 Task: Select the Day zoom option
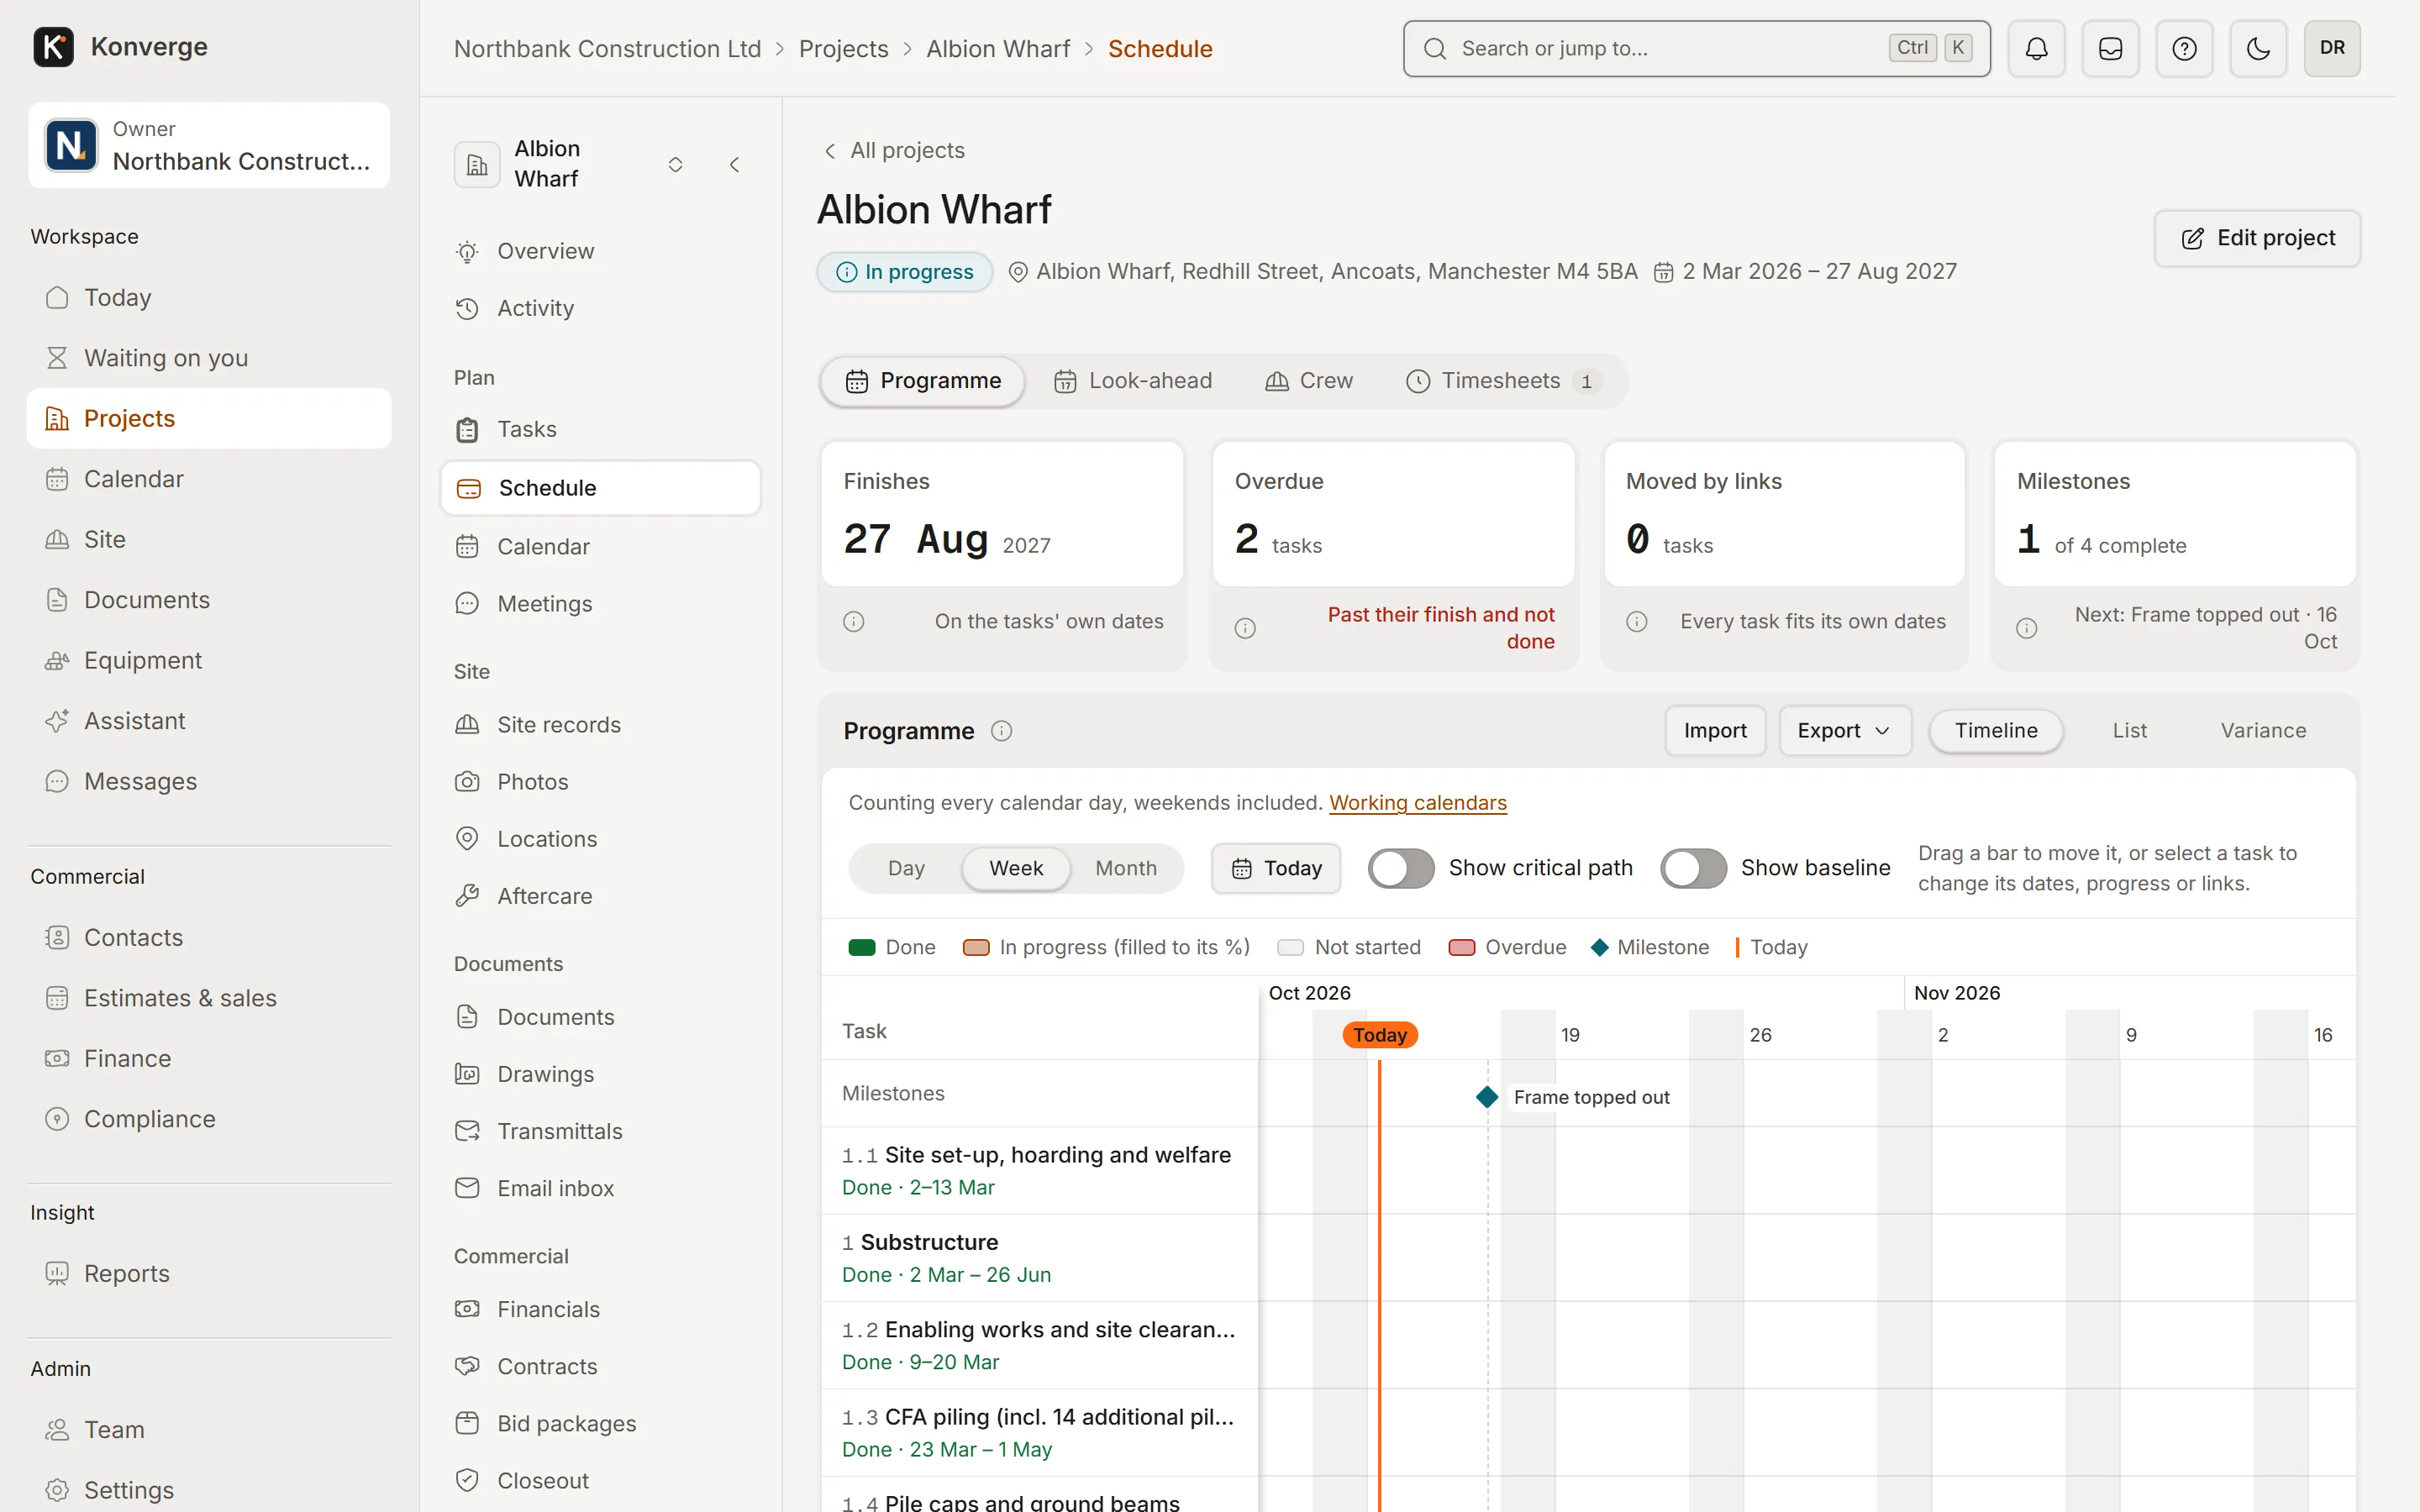click(906, 868)
